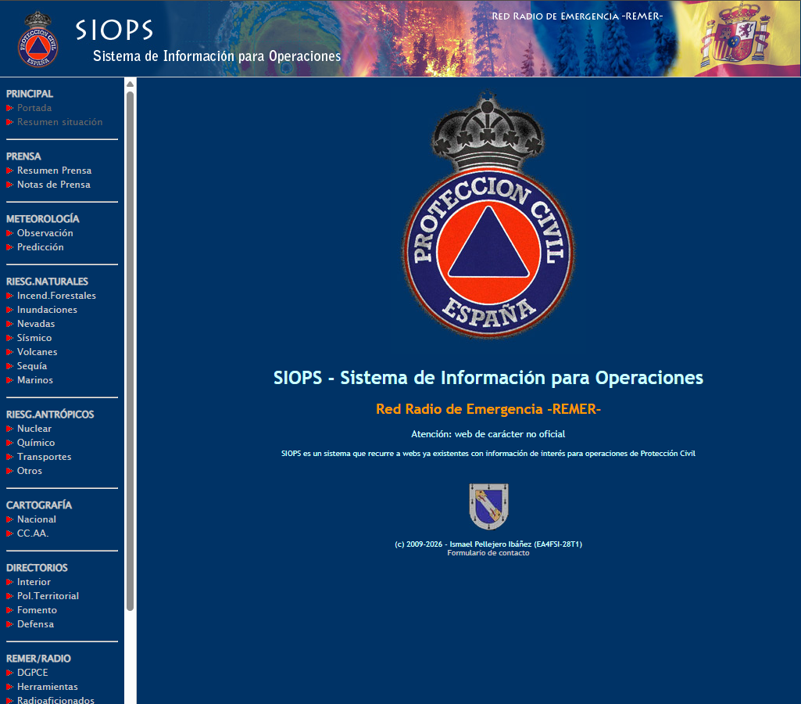Open Notas de Prensa link
Screen dimensions: 801x704
pyautogui.click(x=54, y=185)
